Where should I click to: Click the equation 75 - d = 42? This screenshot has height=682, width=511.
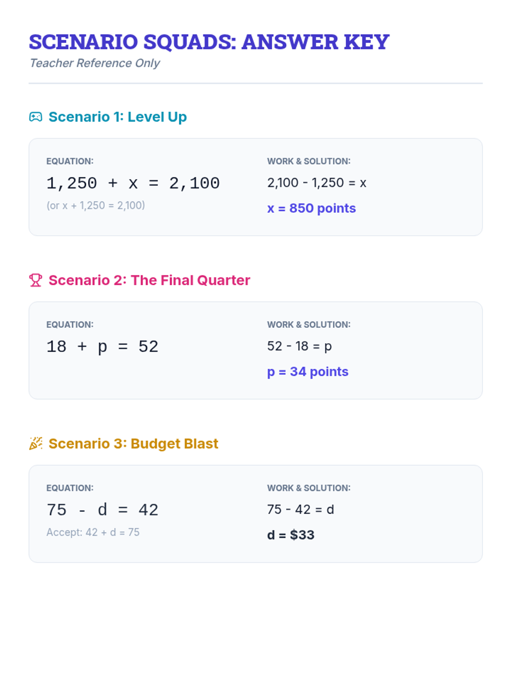102,510
